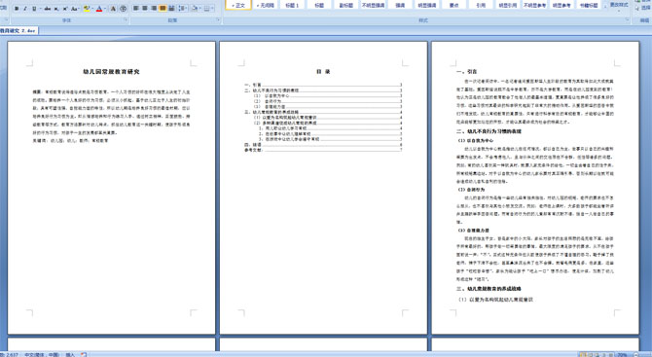Open the line spacing dropdown
Image resolution: width=652 pixels, height=357 pixels.
[x=183, y=9]
